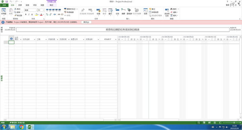The width and height of the screenshot is (242, 130).
Task: Open Task Name (任务名称) column filter dropdown
Action: tap(35, 40)
